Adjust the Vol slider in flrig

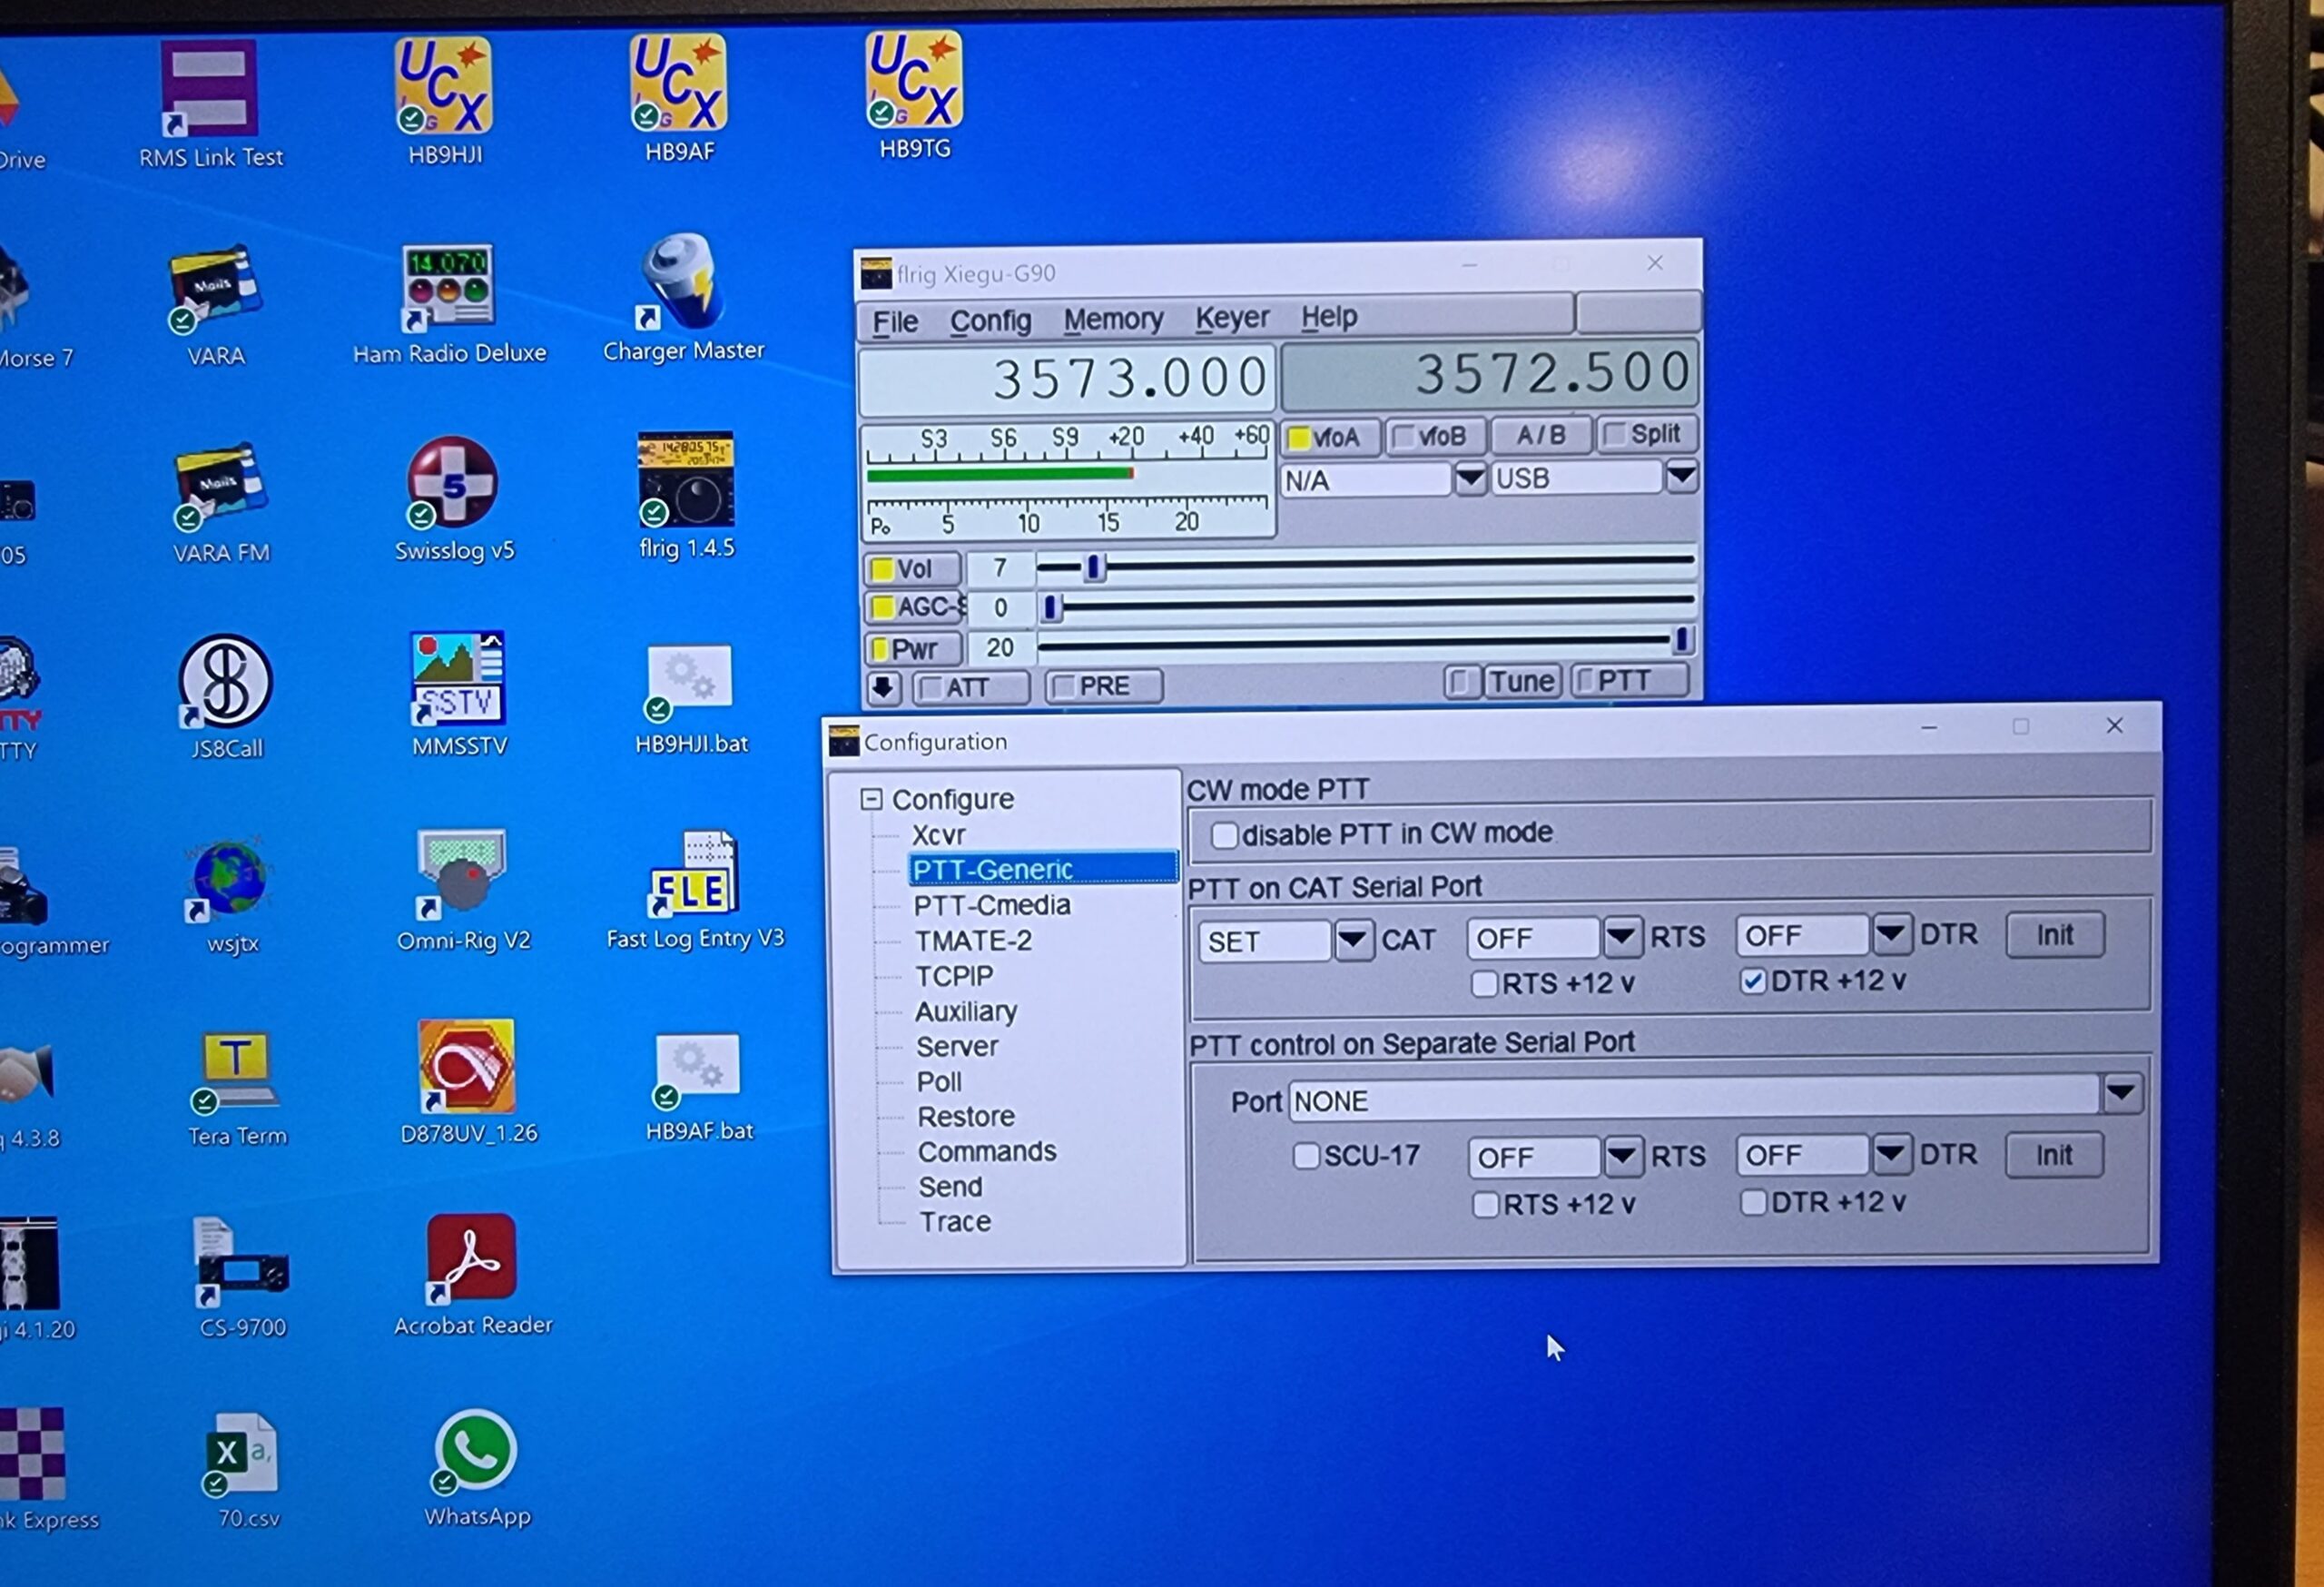pyautogui.click(x=1365, y=565)
